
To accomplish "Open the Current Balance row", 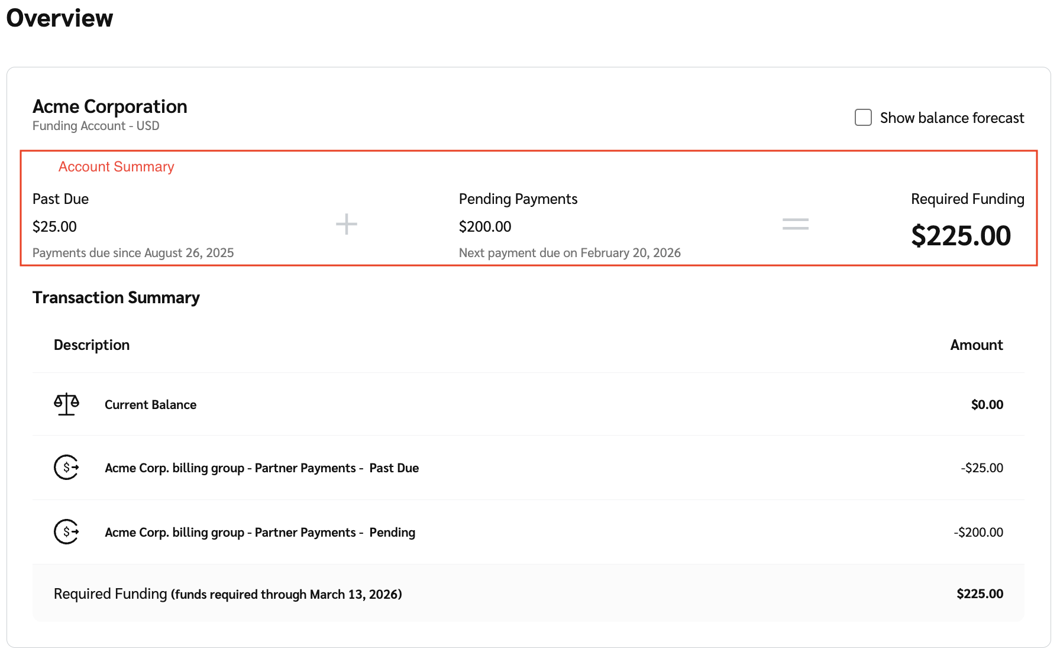I will pos(150,405).
